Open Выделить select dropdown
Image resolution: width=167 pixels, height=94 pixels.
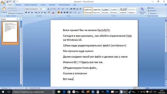(152, 13)
